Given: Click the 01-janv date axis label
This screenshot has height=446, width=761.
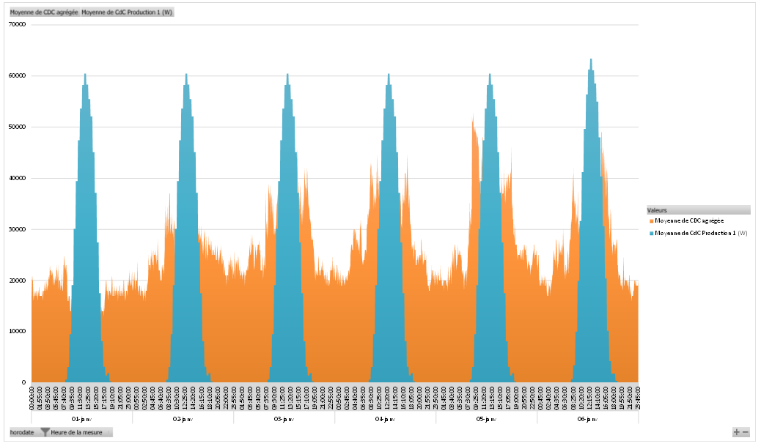Looking at the screenshot, I should click(81, 419).
